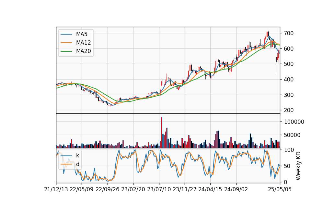Click the 23/07/10 date label

point(159,190)
